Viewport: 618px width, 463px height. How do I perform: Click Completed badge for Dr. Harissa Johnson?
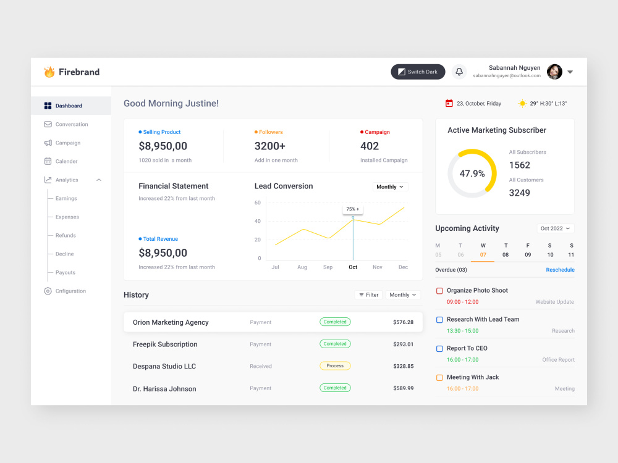[x=335, y=388]
